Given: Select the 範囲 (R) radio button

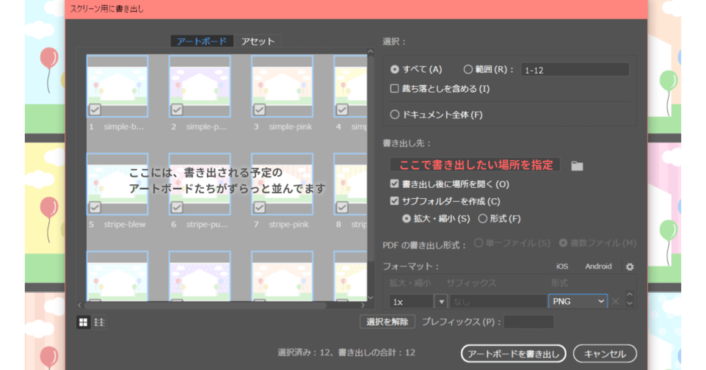Looking at the screenshot, I should coord(468,69).
